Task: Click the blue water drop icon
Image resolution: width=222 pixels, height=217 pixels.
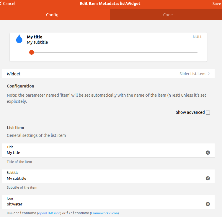Action: click(x=19, y=39)
